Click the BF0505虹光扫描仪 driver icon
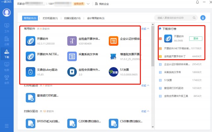The height and width of the screenshot is (132, 212). click(30, 123)
